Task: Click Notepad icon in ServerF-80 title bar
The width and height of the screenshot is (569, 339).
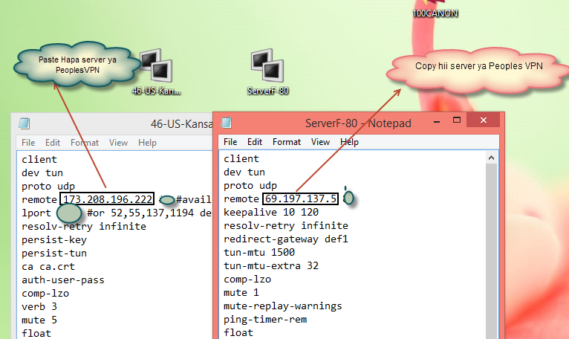Action: [x=227, y=123]
